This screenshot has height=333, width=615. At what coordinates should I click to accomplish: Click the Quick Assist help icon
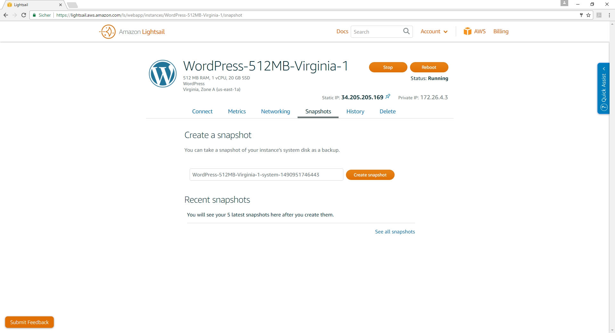click(x=604, y=108)
